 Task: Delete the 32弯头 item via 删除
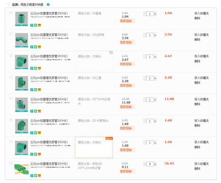pyautogui.click(x=197, y=61)
